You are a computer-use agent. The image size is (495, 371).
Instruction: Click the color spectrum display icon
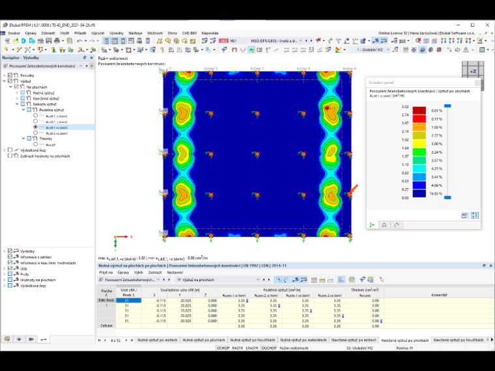tap(339, 50)
